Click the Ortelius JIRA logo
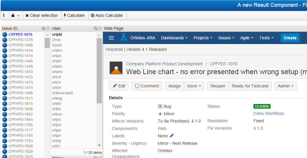 point(123,38)
